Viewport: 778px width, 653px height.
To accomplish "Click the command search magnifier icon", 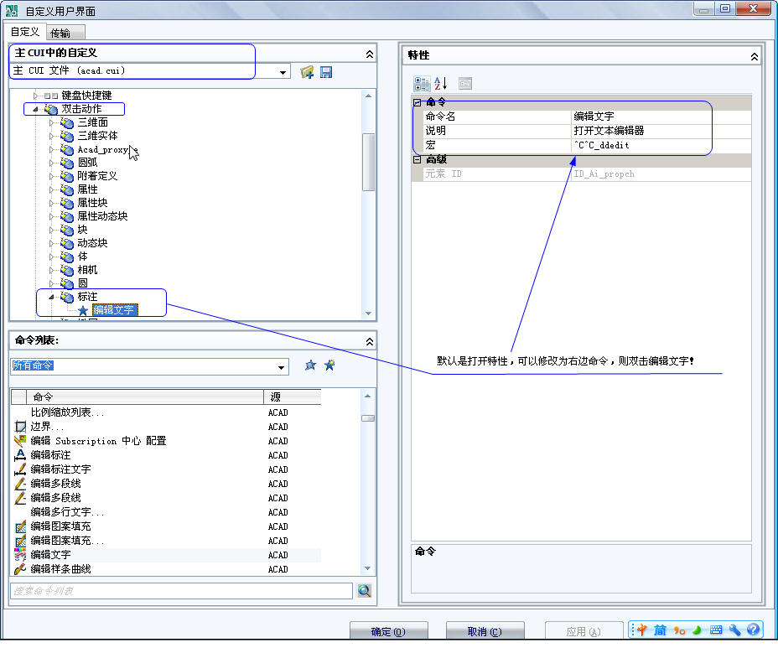I will pos(365,591).
